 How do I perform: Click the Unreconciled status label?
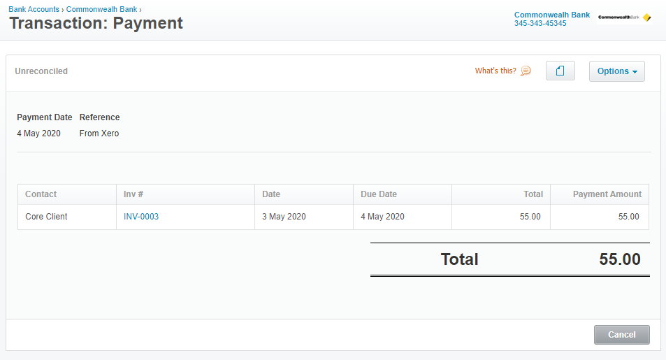41,71
